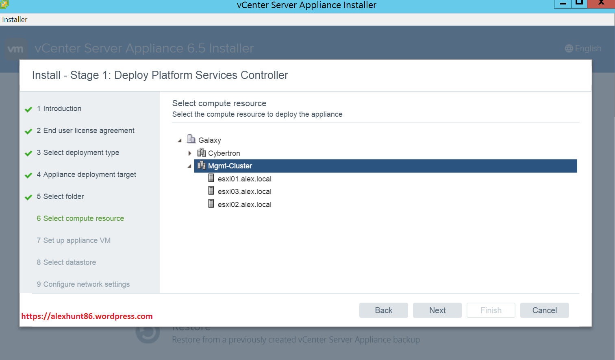This screenshot has height=360, width=615.
Task: Click the VMware vm logo
Action: pyautogui.click(x=15, y=49)
